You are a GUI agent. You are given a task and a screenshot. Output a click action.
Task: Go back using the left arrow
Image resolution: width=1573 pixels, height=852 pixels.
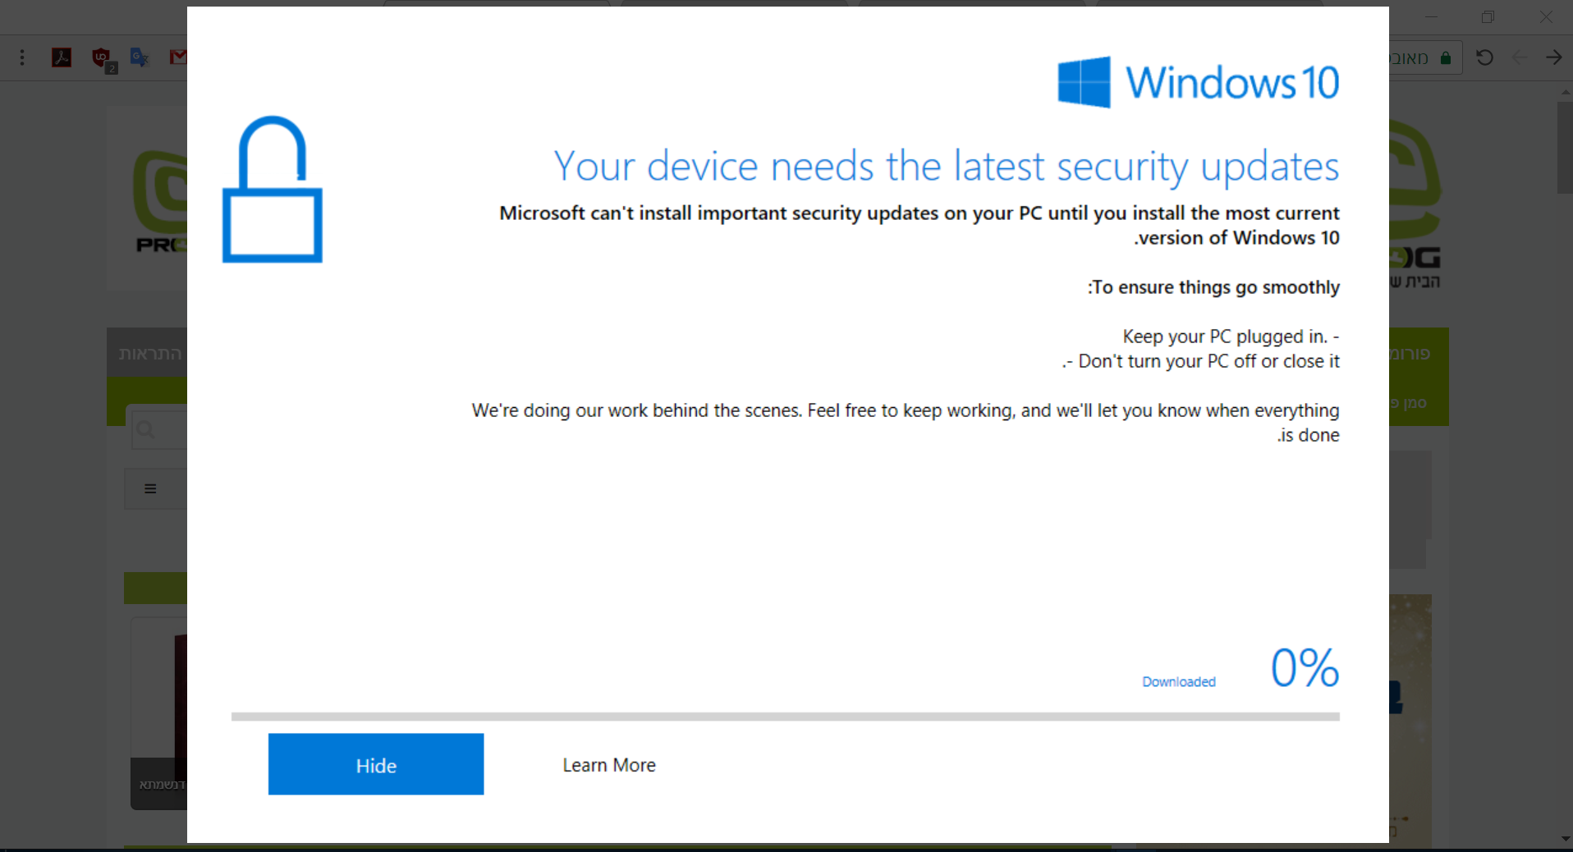coord(1520,57)
